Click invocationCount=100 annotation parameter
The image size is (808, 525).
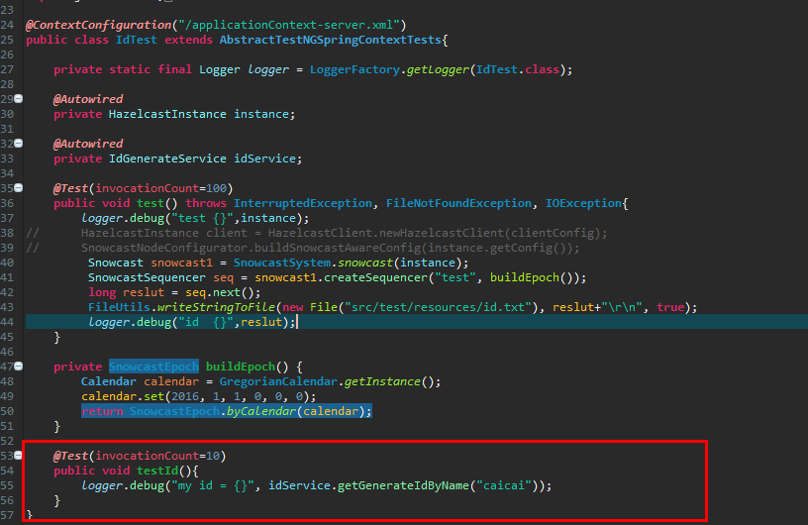tap(160, 188)
